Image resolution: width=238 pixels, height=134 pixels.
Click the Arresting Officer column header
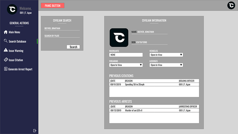pyautogui.click(x=188, y=106)
